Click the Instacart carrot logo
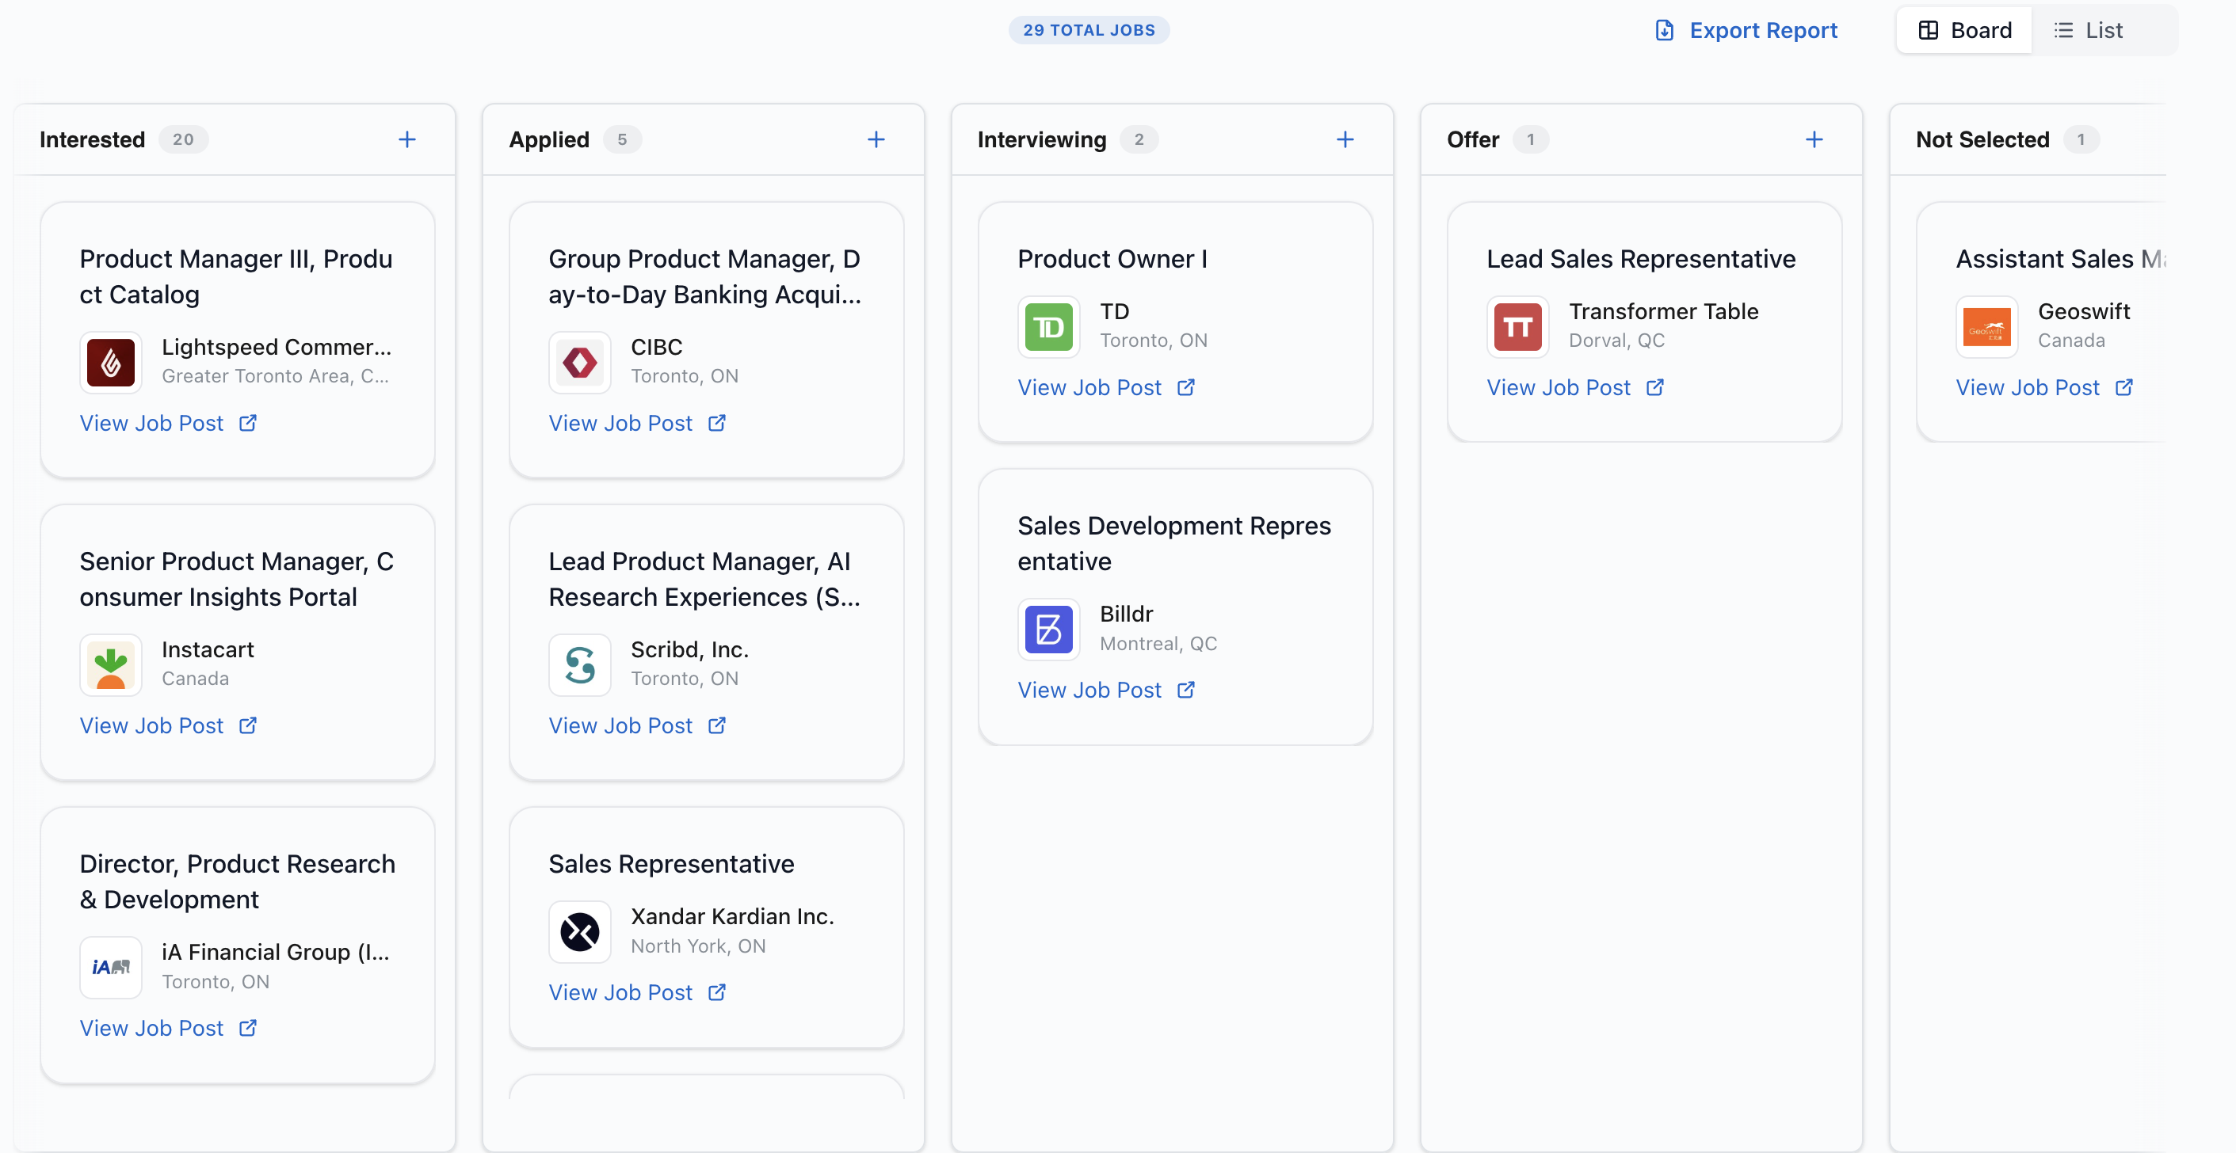The image size is (2236, 1153). [110, 664]
